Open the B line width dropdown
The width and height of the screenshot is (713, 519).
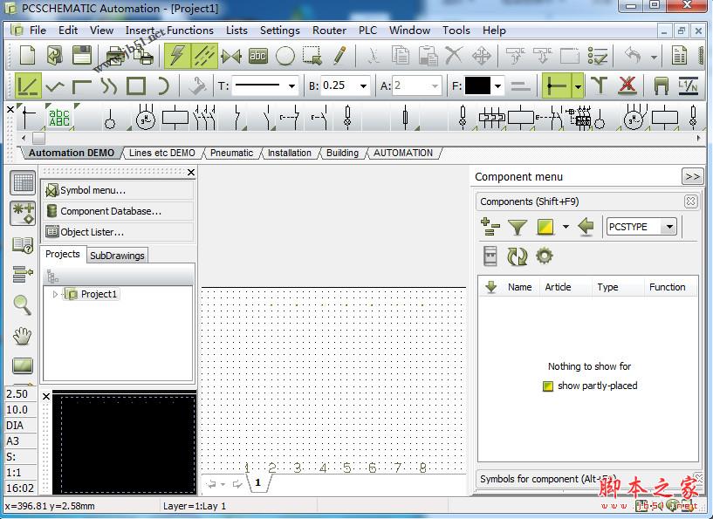pyautogui.click(x=363, y=85)
